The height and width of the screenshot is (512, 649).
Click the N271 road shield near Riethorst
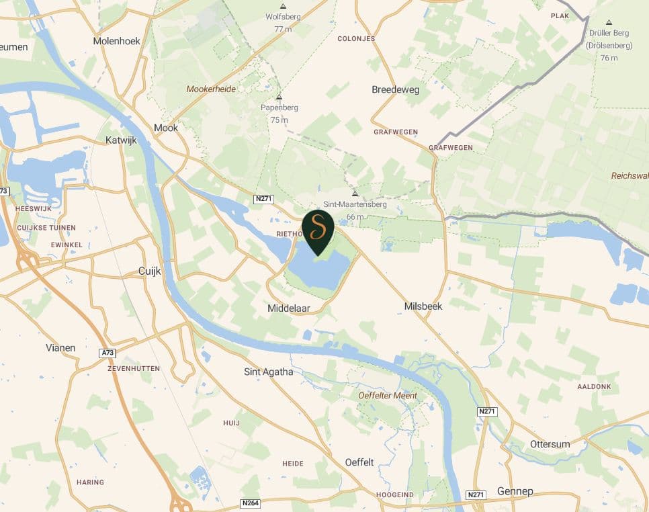point(263,199)
